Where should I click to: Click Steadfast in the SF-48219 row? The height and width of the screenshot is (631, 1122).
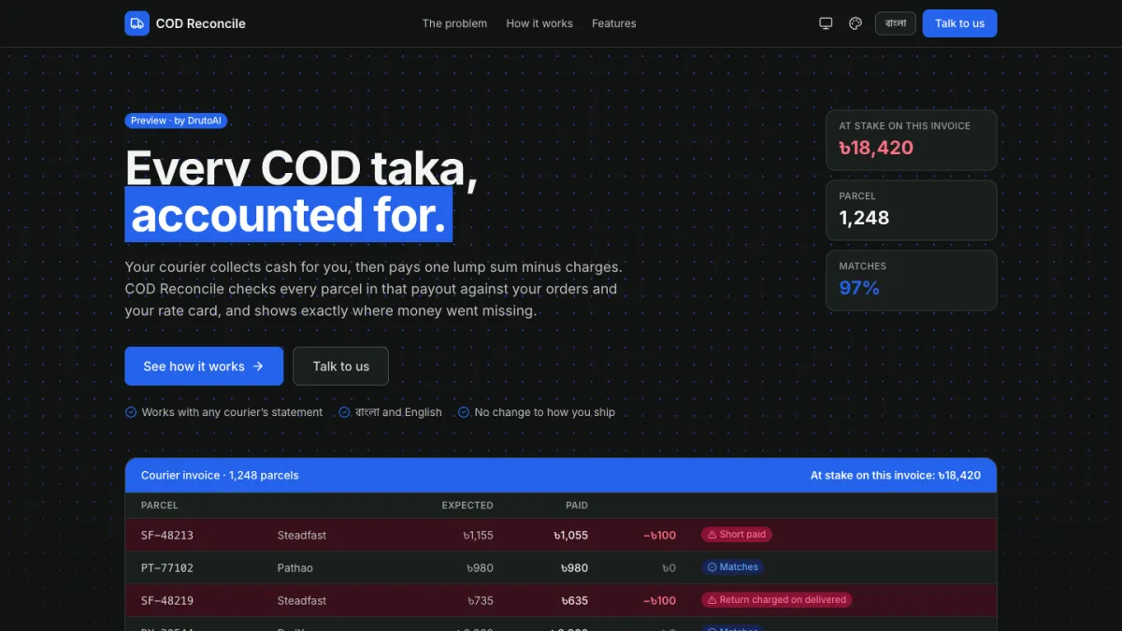[x=302, y=601]
